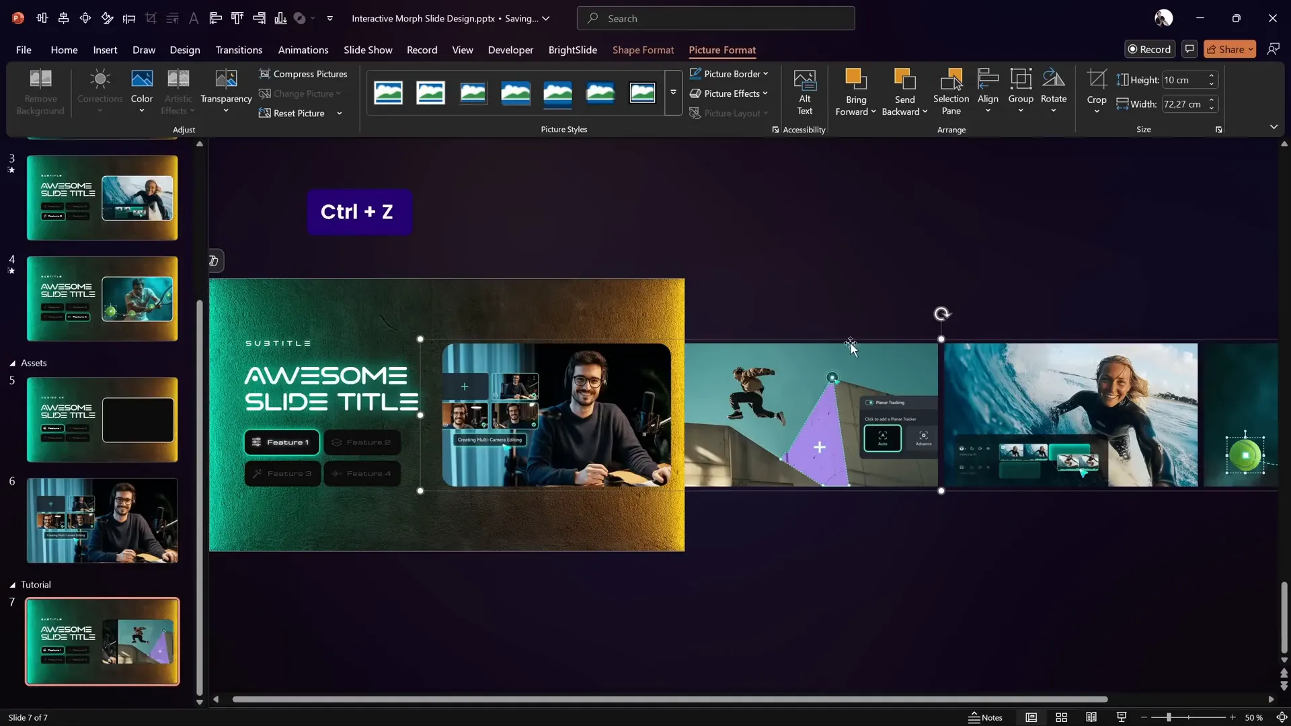Open Customize Quick Access Toolbar dropdown

[x=329, y=18]
